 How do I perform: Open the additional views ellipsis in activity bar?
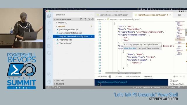point(49,60)
